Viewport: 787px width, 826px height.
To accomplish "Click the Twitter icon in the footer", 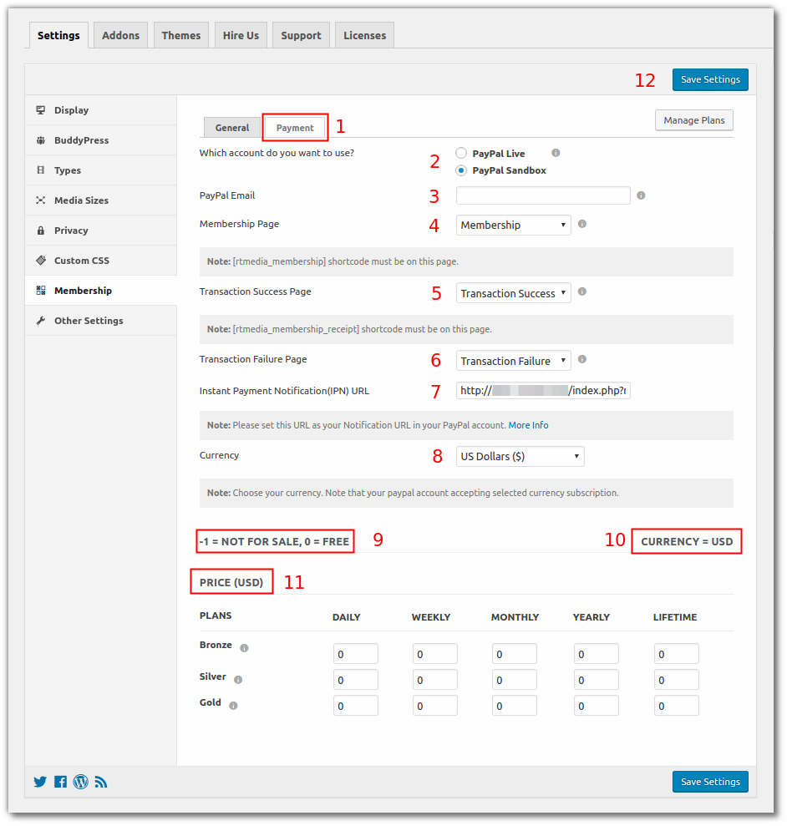I will coord(39,782).
